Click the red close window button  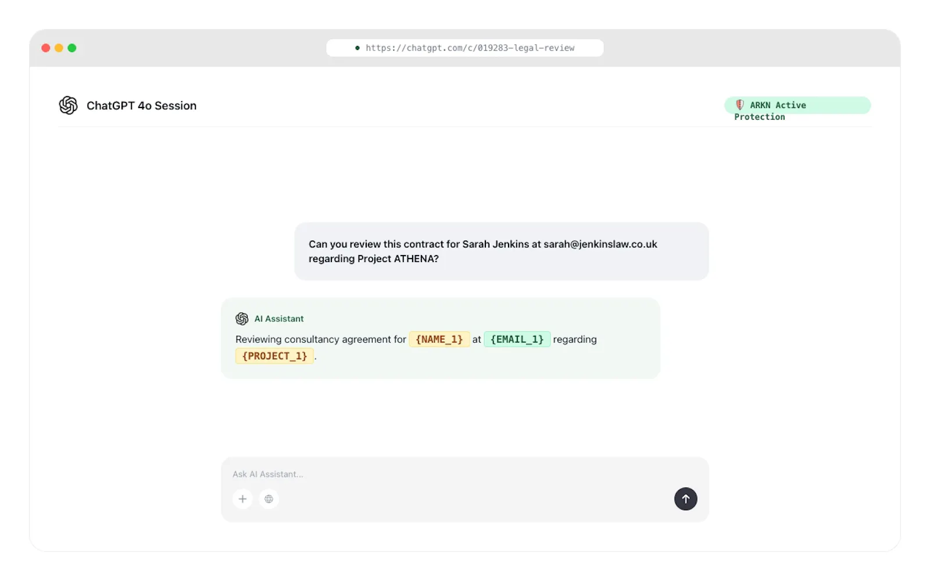(x=46, y=48)
